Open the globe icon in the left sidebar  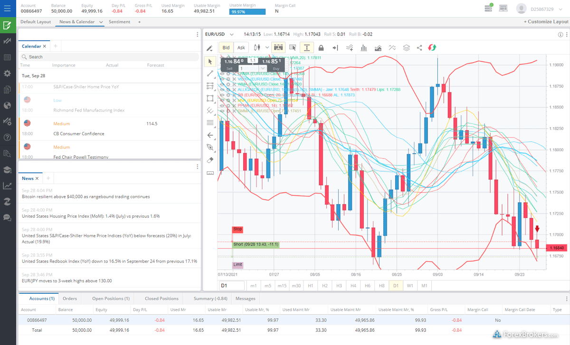[7, 105]
